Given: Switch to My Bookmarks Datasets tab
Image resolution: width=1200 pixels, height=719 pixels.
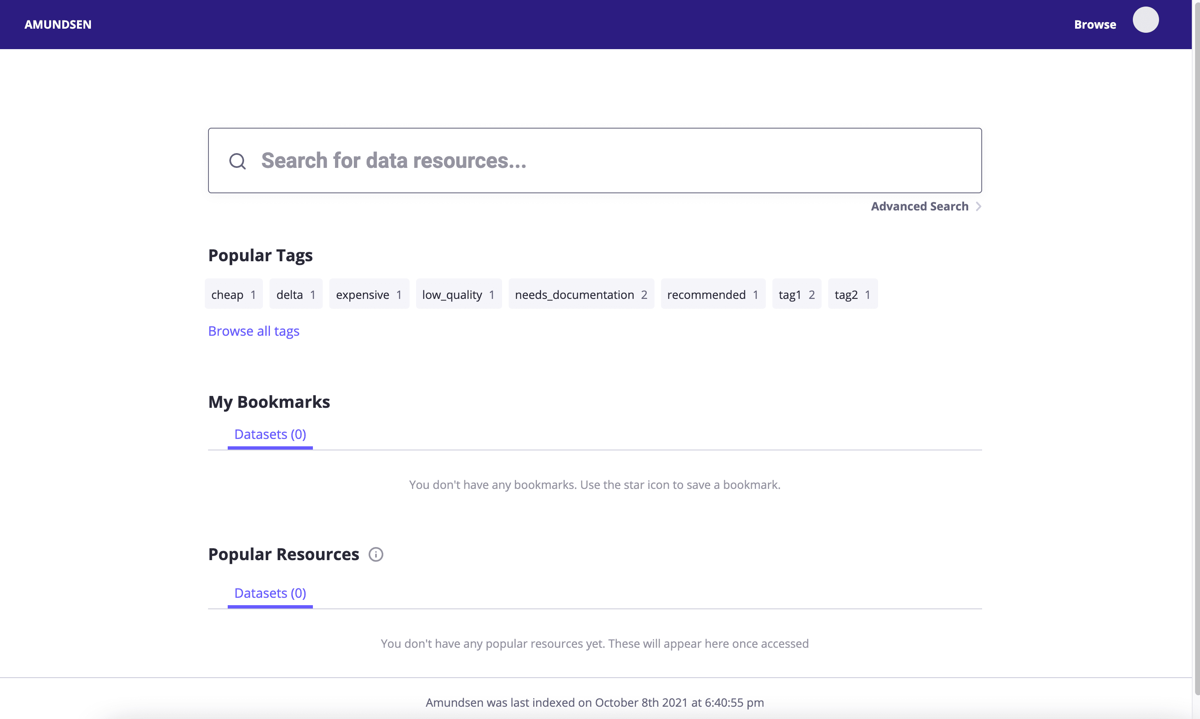Looking at the screenshot, I should pos(270,434).
